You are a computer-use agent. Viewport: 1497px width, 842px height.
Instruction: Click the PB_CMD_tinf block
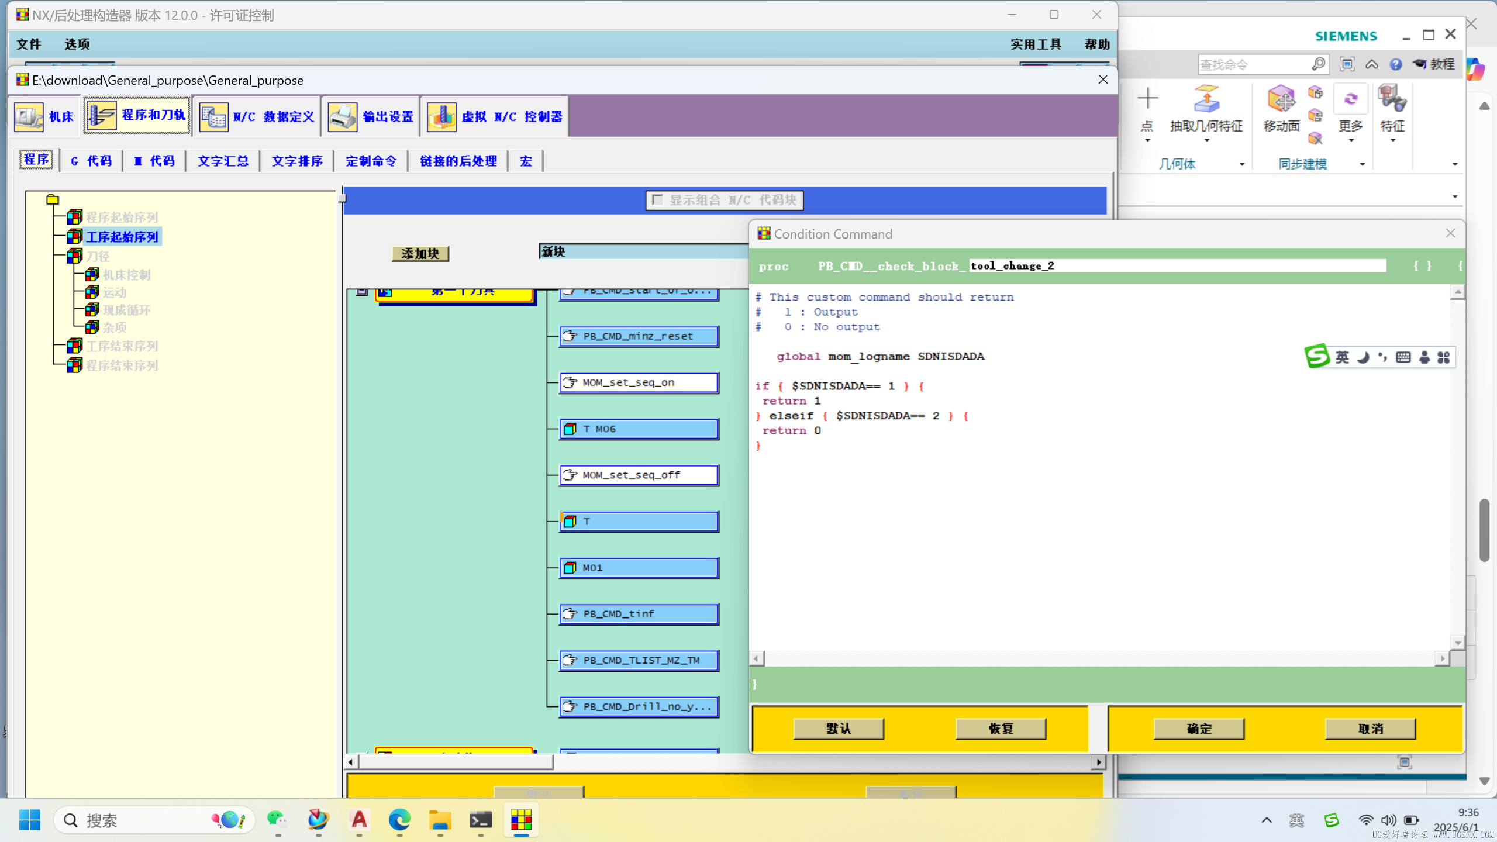click(x=639, y=614)
